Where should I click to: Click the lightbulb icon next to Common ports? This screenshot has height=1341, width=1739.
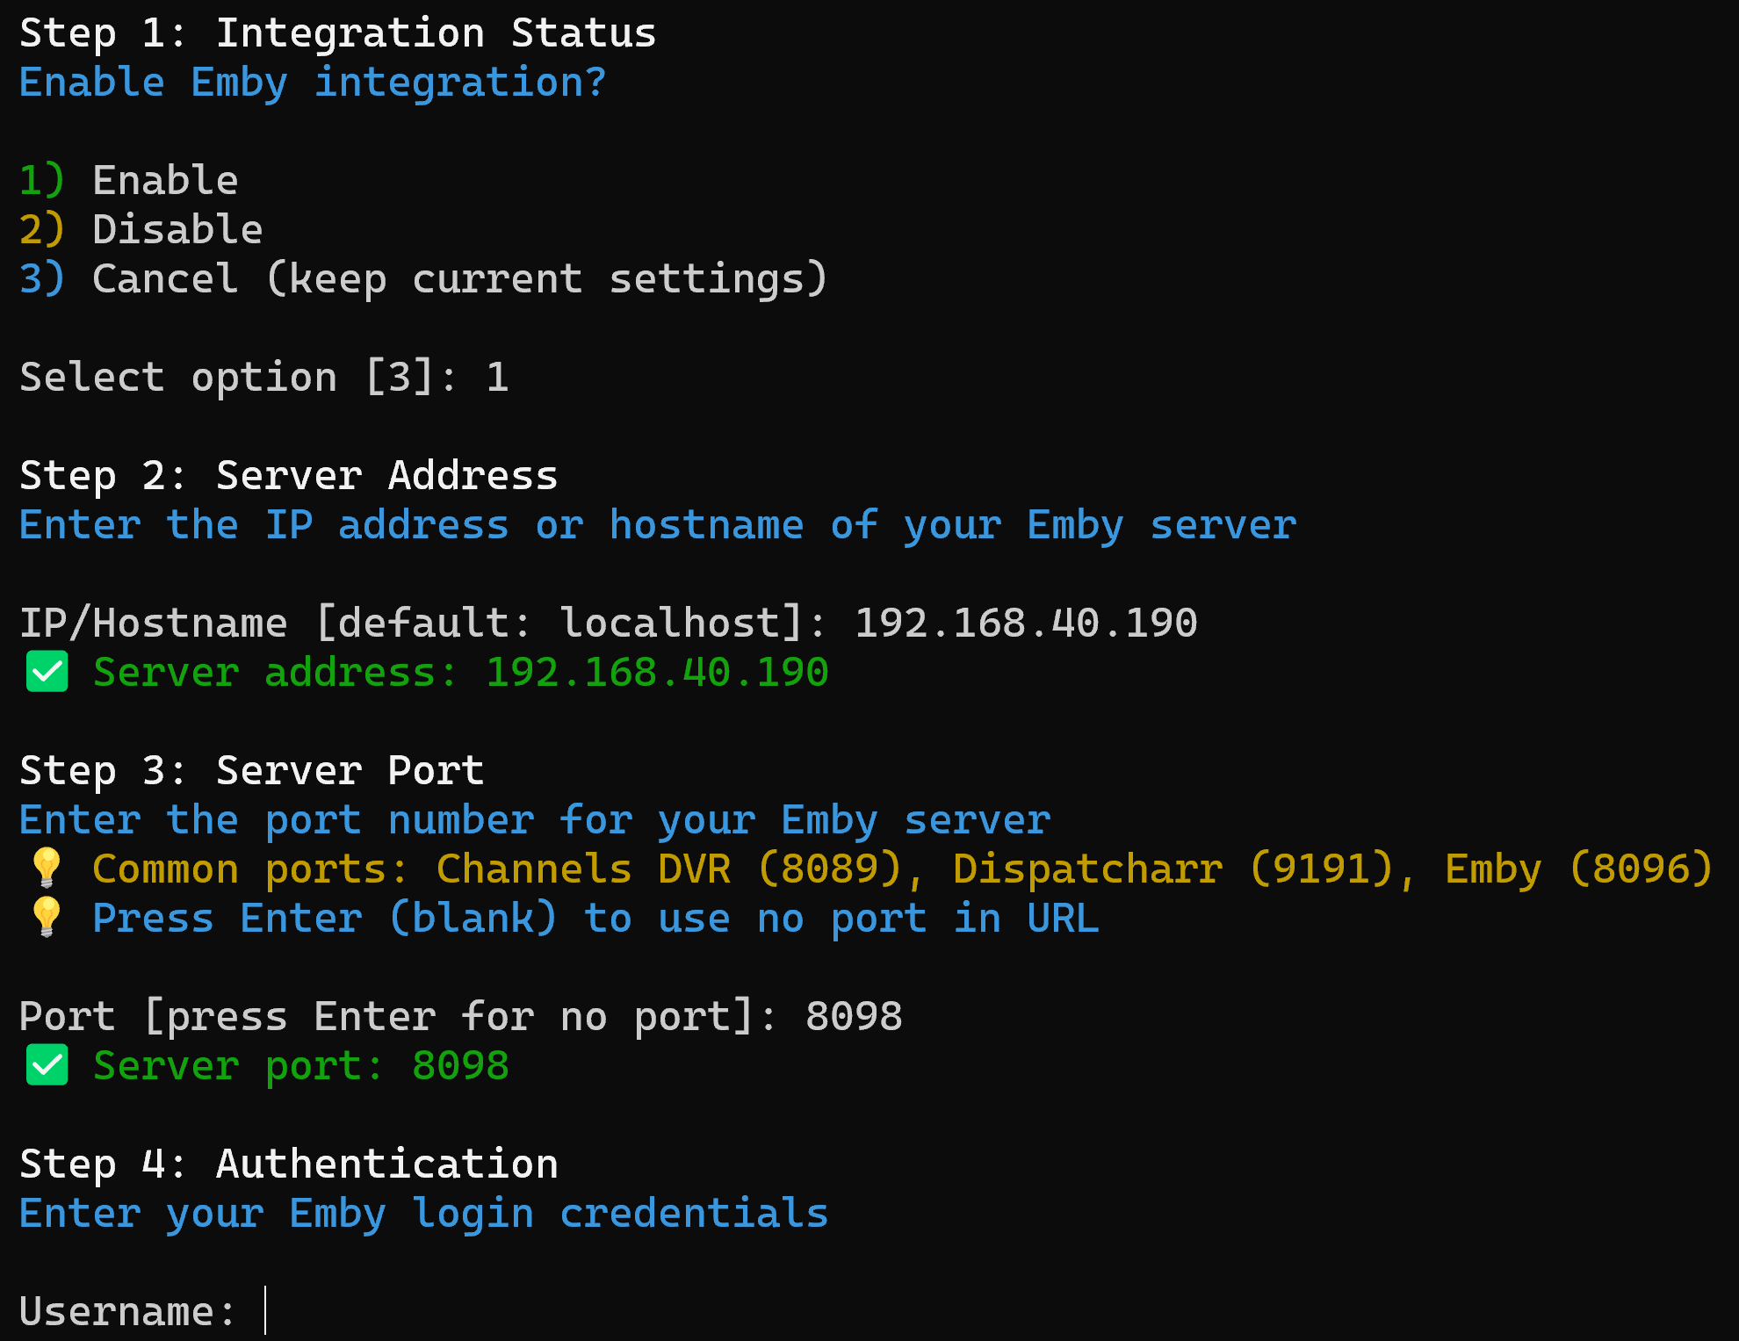click(47, 869)
